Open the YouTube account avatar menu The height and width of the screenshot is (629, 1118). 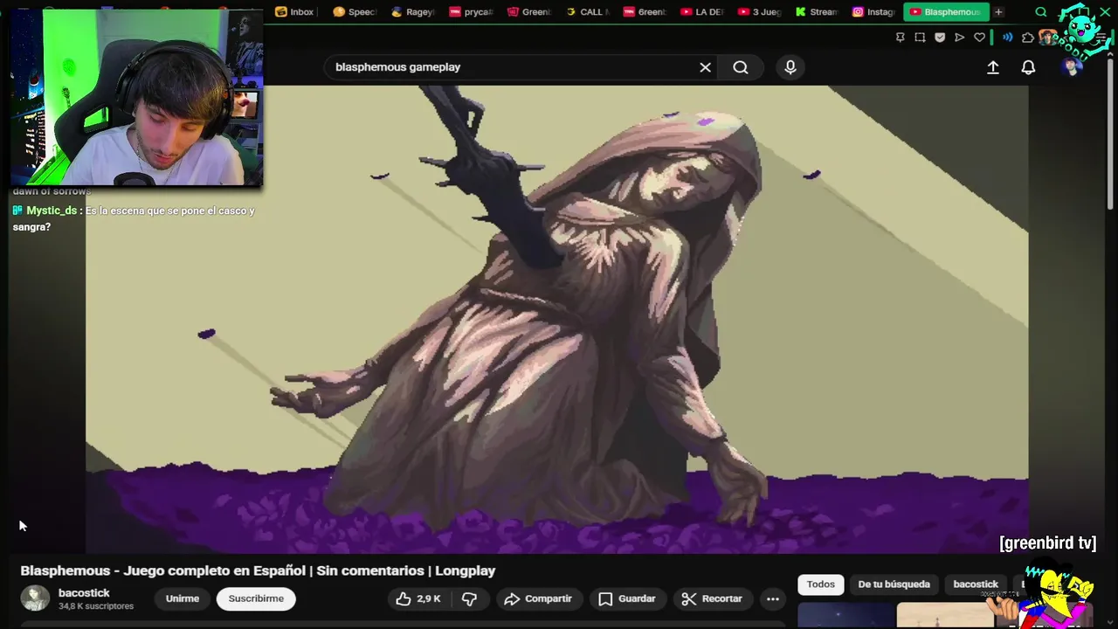coord(1072,67)
